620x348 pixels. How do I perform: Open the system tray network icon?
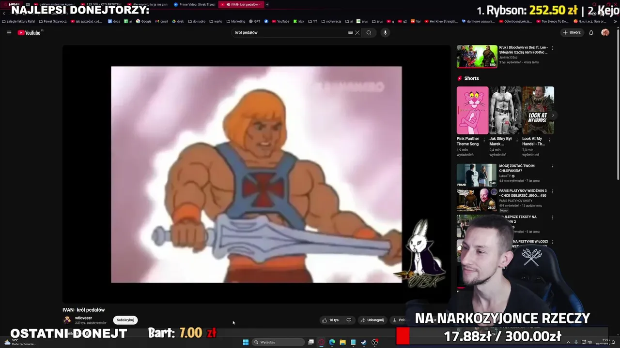pos(583,342)
